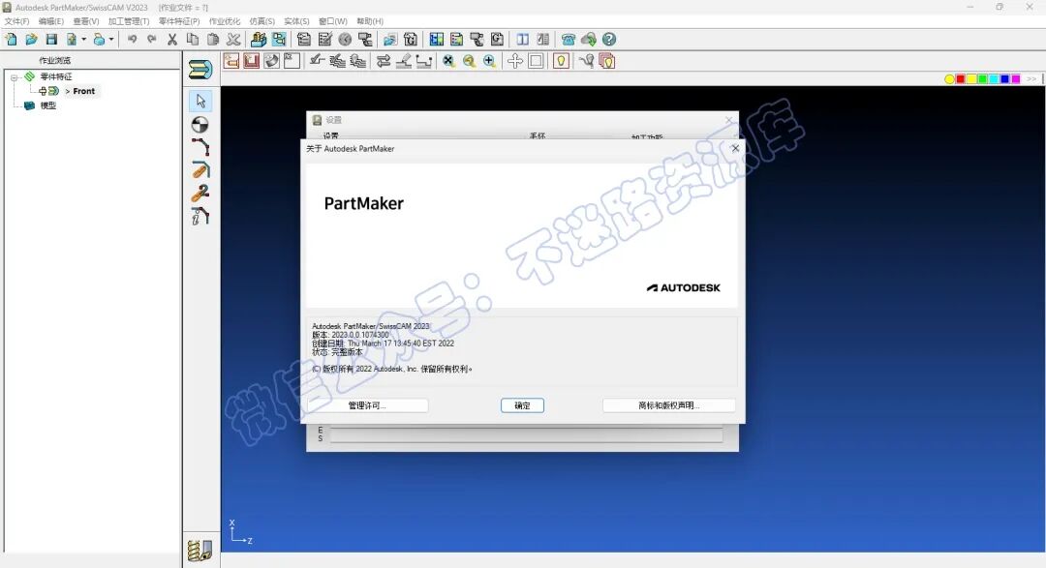Pick the blue color swatch
This screenshot has width=1046, height=568.
[x=1004, y=79]
